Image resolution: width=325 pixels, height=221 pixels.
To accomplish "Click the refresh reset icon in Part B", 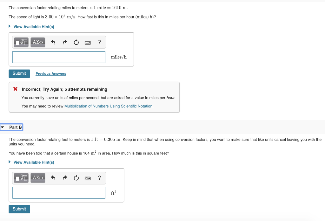I will (x=76, y=178).
